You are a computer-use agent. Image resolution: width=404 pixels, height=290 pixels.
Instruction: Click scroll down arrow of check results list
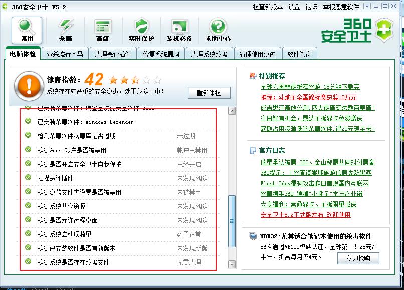(x=232, y=264)
